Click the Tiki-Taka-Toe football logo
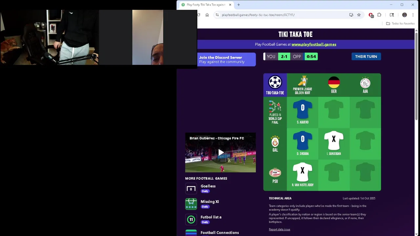420x236 pixels. pos(275,82)
